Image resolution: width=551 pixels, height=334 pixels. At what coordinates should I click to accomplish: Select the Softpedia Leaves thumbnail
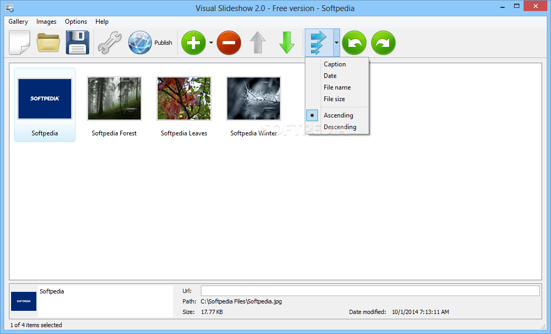(x=184, y=99)
